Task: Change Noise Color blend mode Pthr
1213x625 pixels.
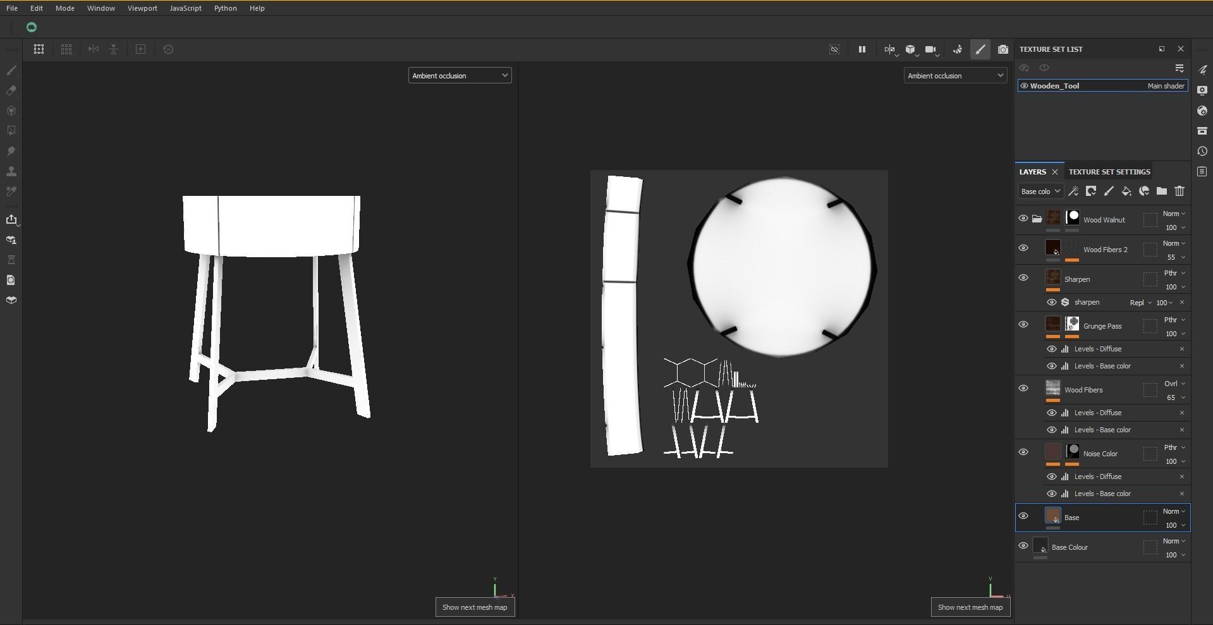Action: (1174, 447)
